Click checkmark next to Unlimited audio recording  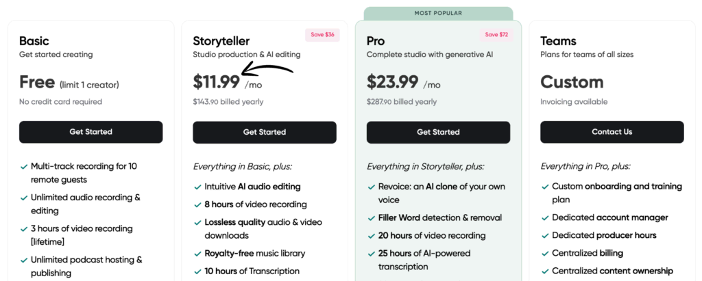click(23, 198)
